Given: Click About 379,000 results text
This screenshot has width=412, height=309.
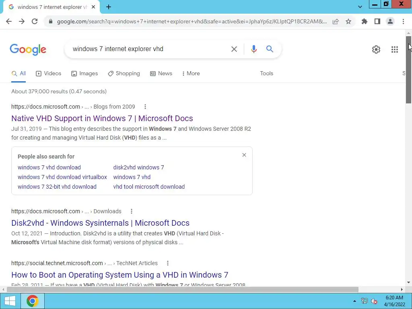Looking at the screenshot, I should point(59,91).
